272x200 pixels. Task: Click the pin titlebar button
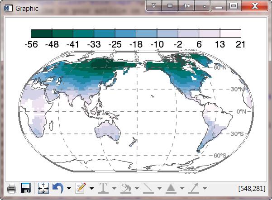(186, 6)
